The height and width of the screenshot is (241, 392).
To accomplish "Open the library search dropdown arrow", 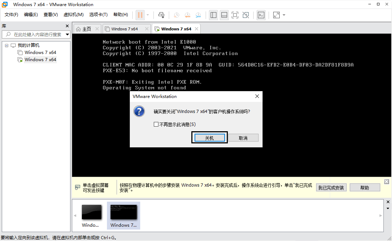I will click(68, 34).
